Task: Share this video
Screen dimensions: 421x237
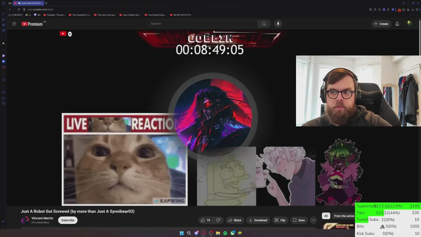Action: 235,220
